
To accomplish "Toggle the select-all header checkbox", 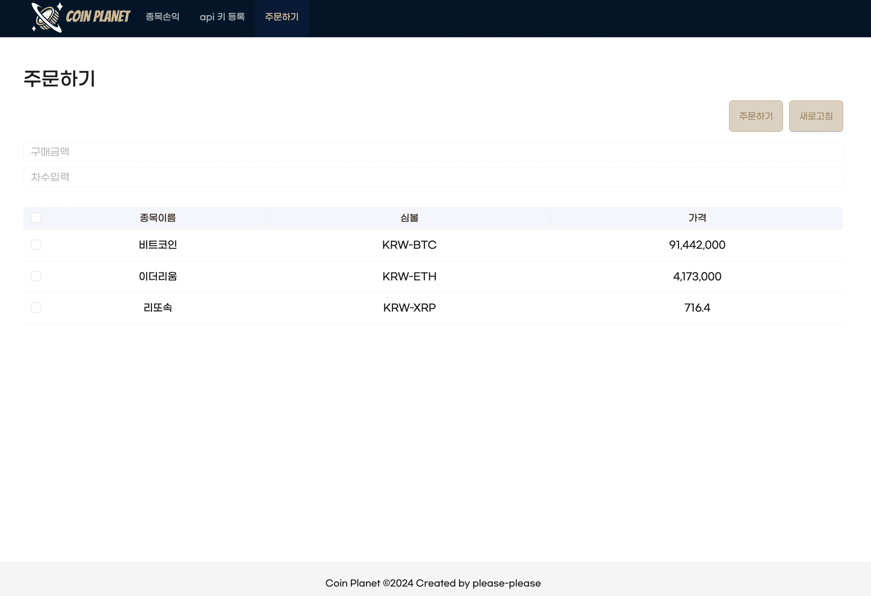I will pyautogui.click(x=36, y=218).
